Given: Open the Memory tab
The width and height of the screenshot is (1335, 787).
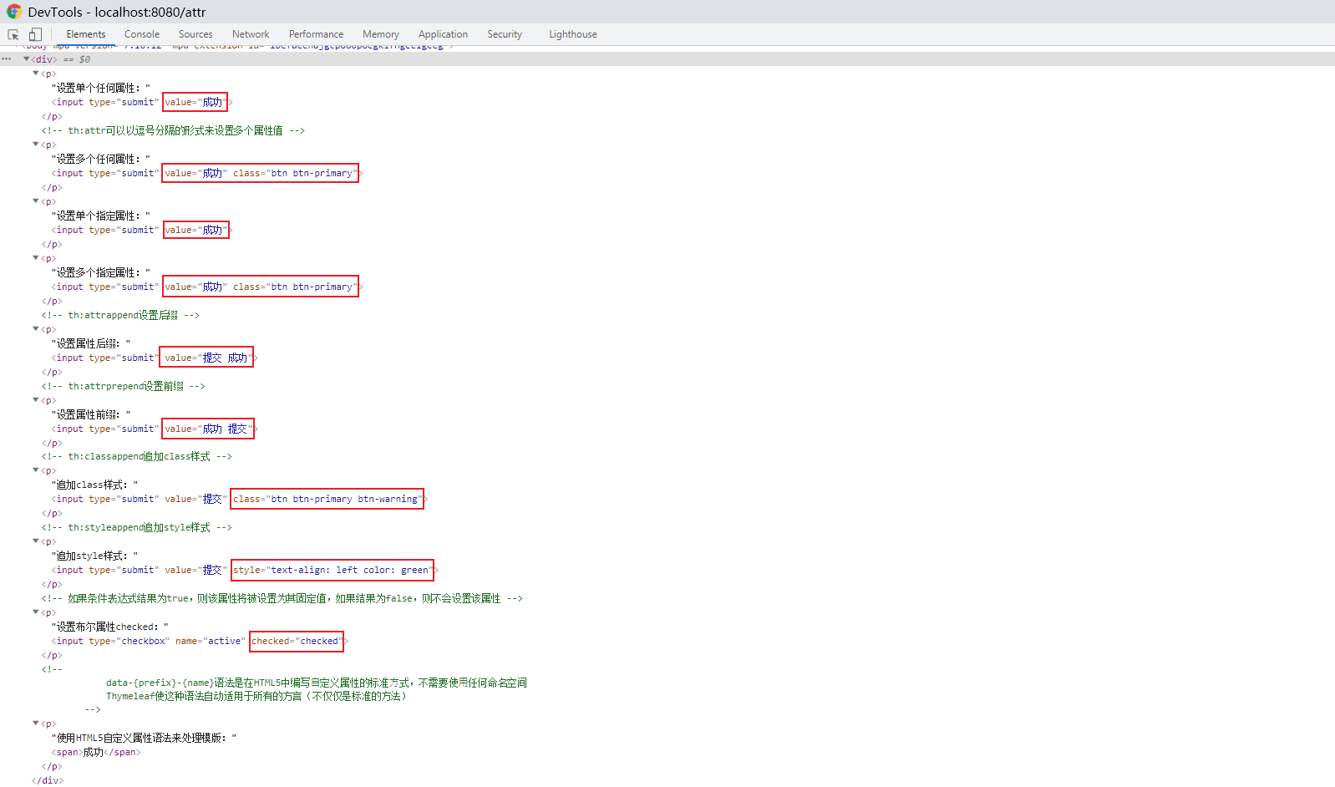Looking at the screenshot, I should click(381, 34).
